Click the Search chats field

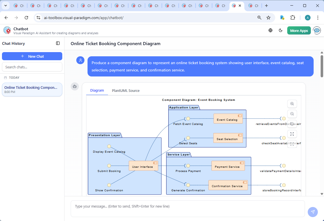click(32, 67)
